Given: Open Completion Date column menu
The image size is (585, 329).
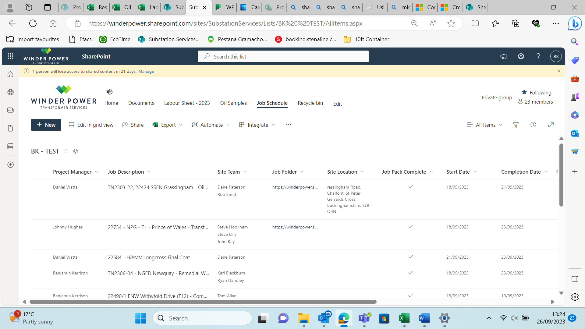Looking at the screenshot, I should point(546,172).
